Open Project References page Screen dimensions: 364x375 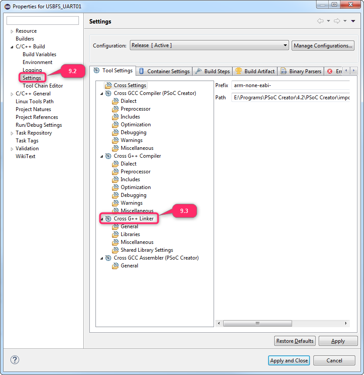[x=37, y=117]
